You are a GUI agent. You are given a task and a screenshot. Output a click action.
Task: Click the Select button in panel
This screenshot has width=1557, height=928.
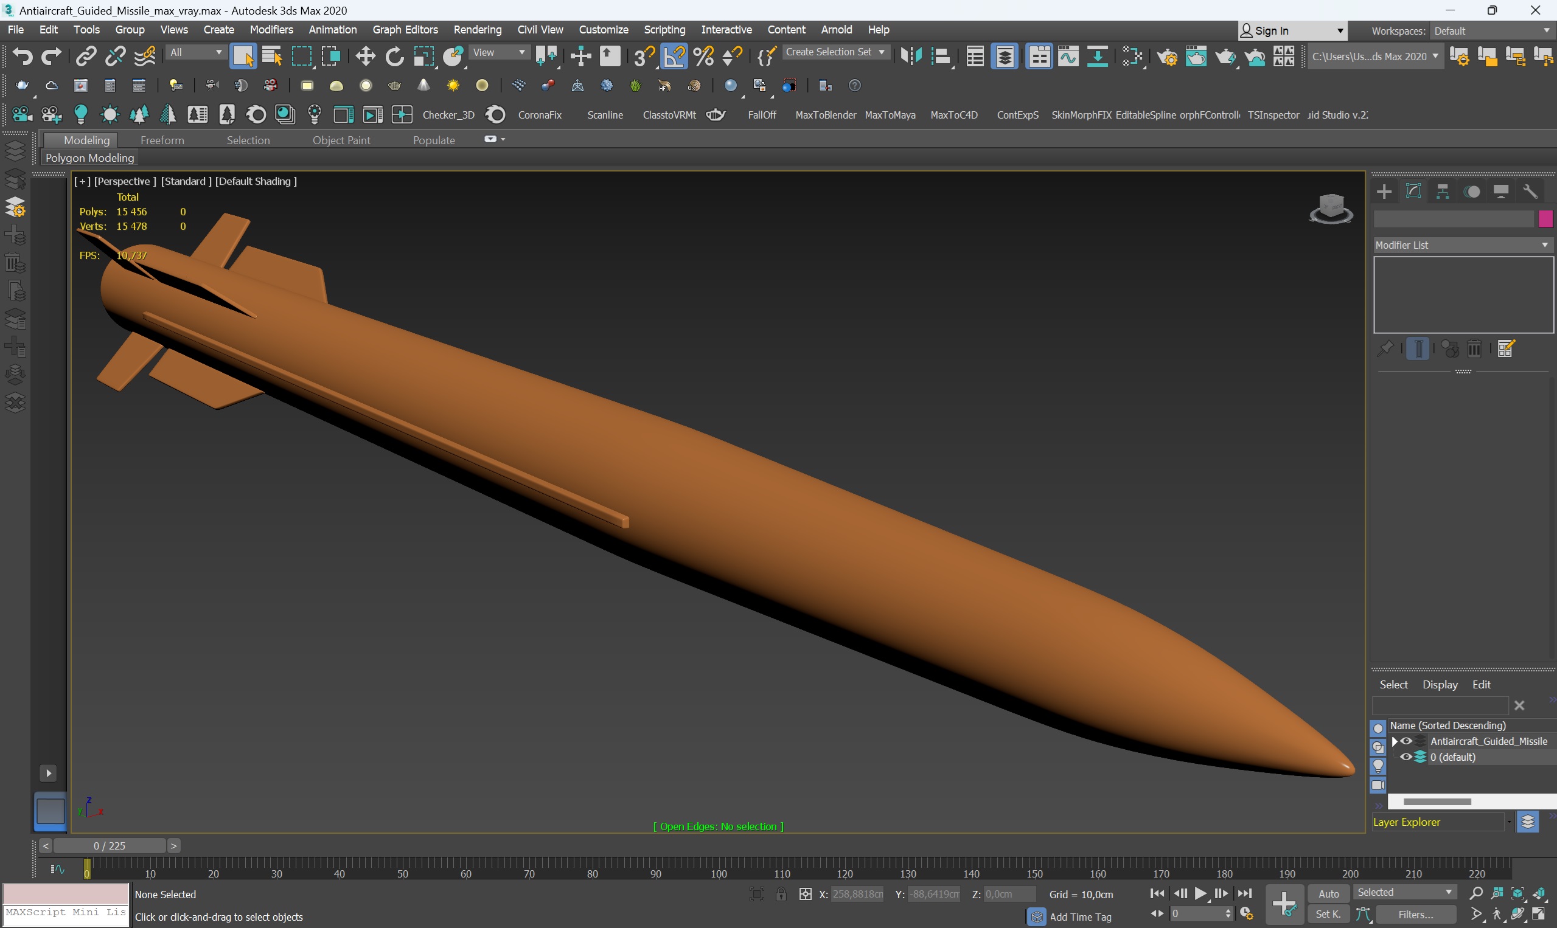coord(1393,684)
